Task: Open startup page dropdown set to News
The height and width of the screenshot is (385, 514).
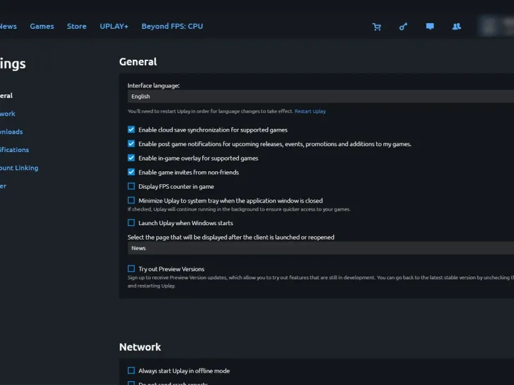Action: [321, 248]
